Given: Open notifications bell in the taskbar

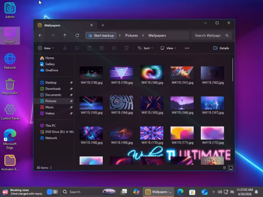Looking at the screenshot, I should pyautogui.click(x=256, y=192).
